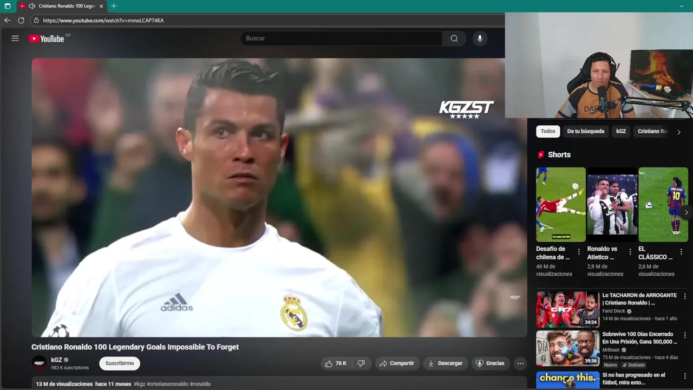Open a new browser tab with plus icon

114,6
